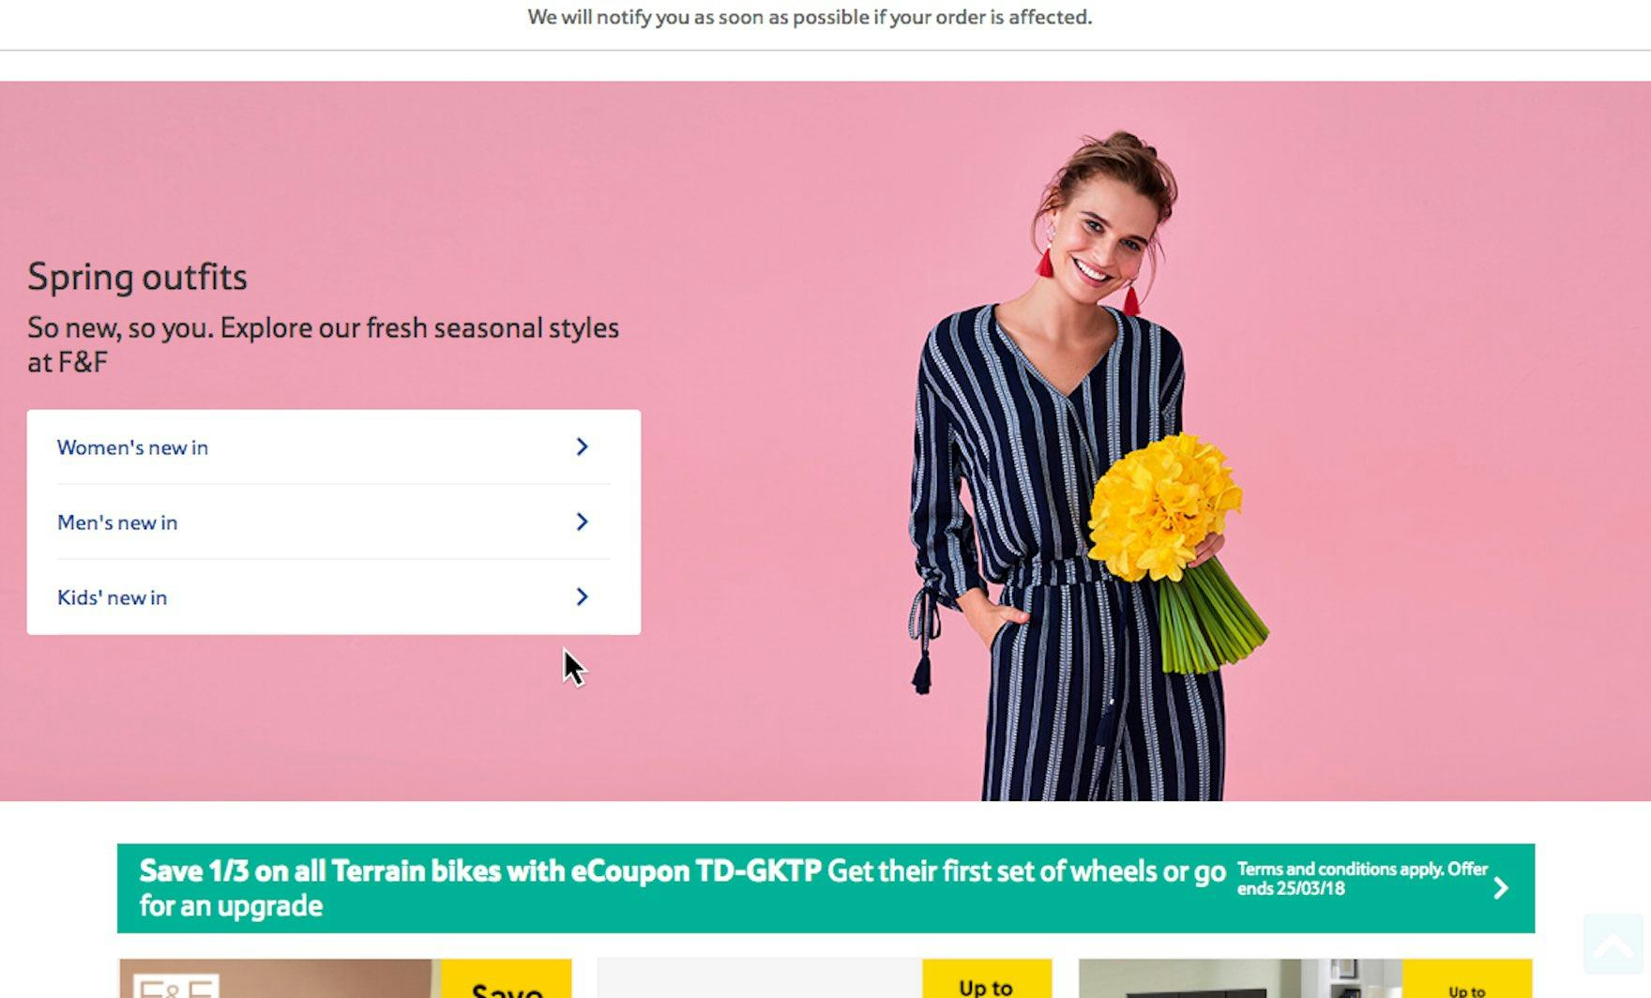Click the fresh seasonal styles at F&F subtext
1651x998 pixels.
click(323, 344)
